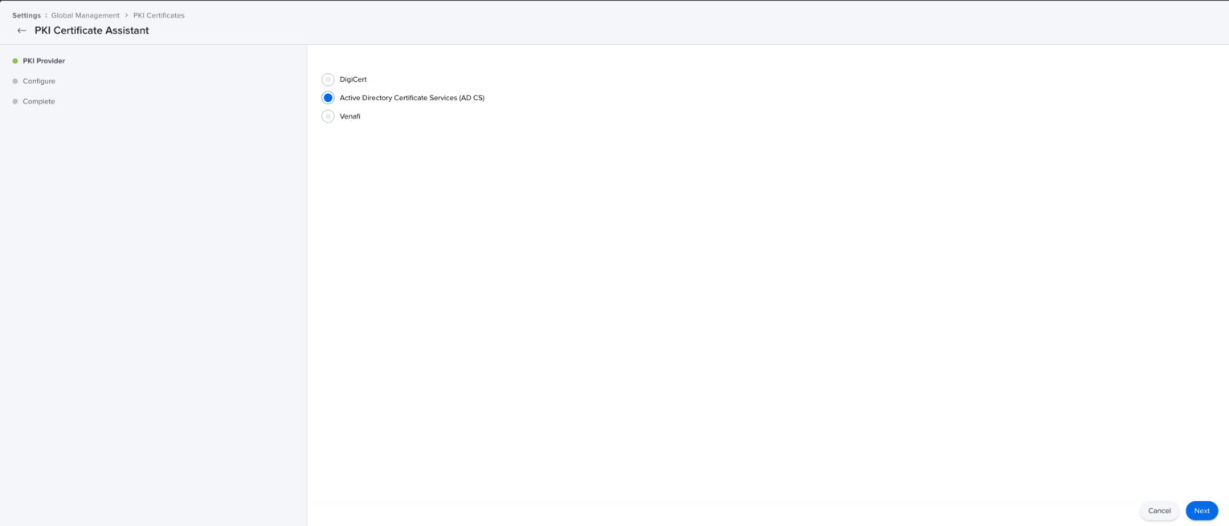Select the Complete step in the sidebar
The image size is (1229, 526).
[37, 101]
